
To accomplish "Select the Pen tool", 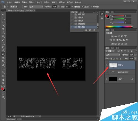I will click(3, 65).
